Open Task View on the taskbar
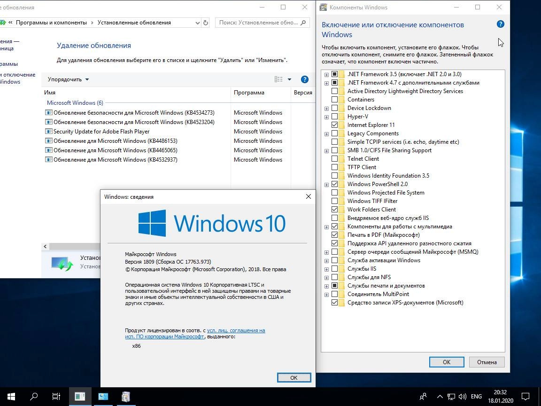 56,396
